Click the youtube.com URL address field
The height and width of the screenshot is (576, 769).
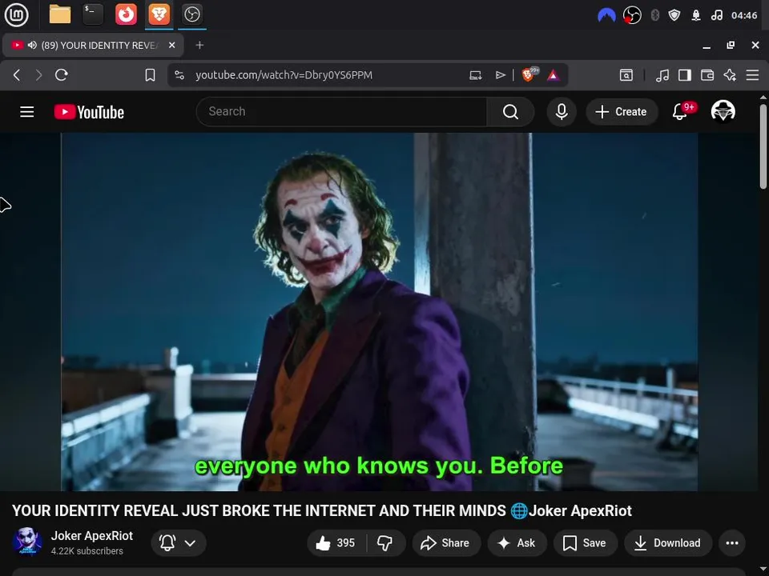click(x=284, y=75)
